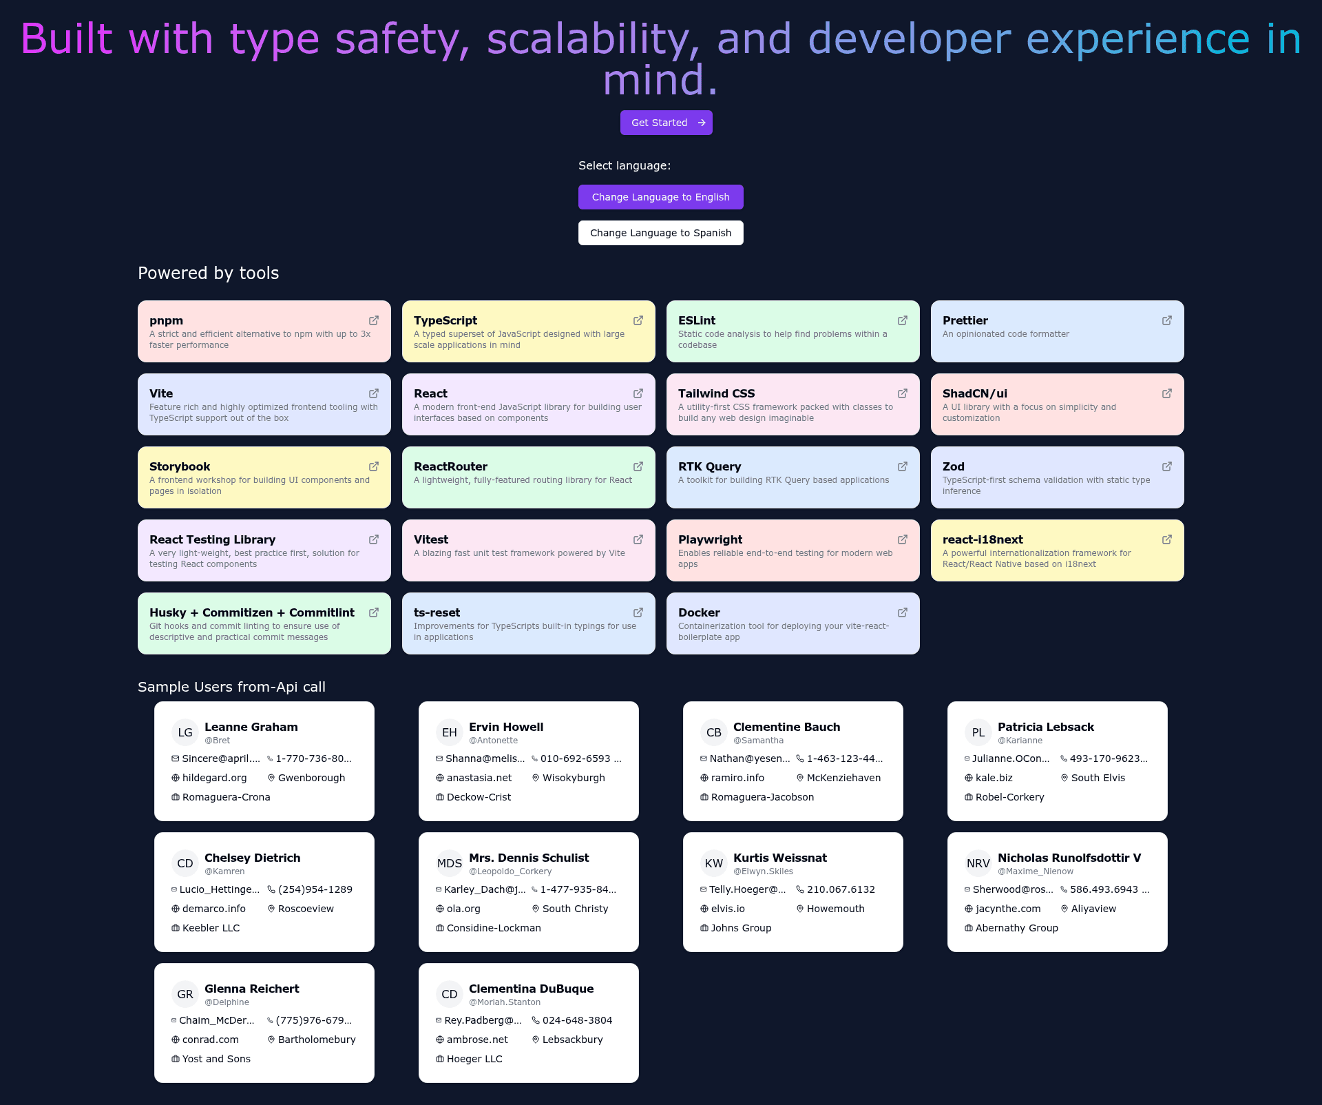This screenshot has height=1105, width=1322.
Task: Click the Get Started button
Action: click(666, 123)
